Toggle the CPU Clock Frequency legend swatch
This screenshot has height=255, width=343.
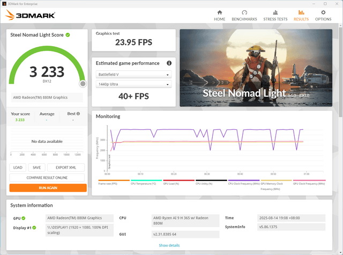[244, 180]
